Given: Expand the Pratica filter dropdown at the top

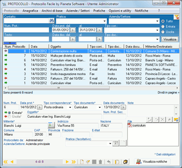Looking at the screenshot, I should 105,21.
